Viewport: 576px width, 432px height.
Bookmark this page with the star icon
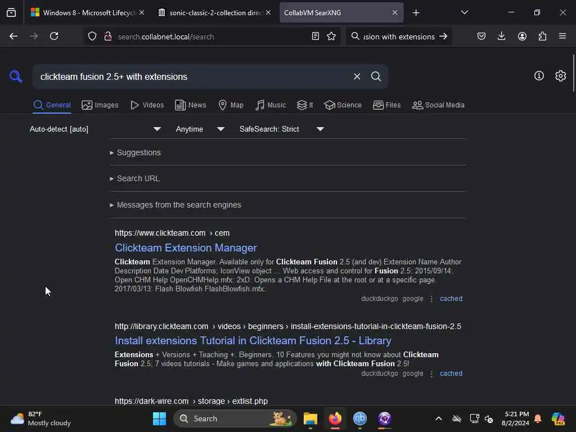pos(331,36)
